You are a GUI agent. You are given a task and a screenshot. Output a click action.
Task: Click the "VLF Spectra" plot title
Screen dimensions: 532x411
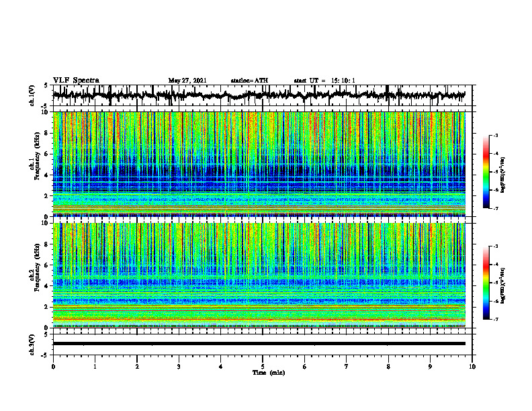tap(76, 81)
